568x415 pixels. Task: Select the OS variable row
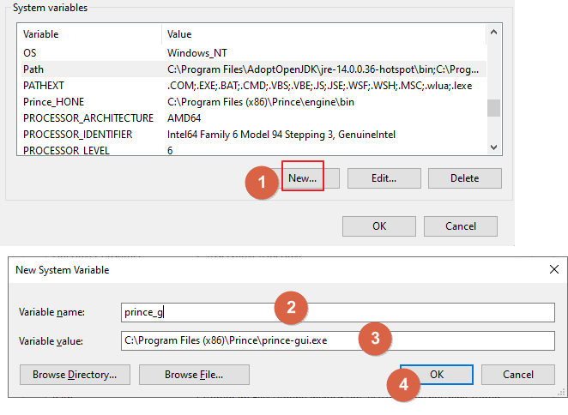249,53
